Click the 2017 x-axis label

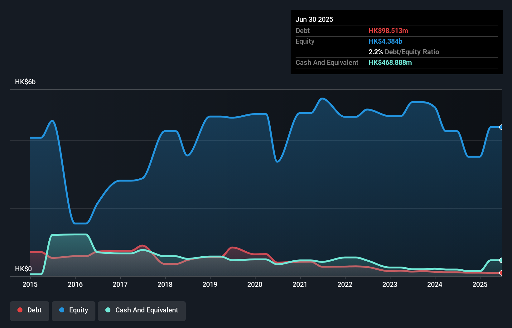coord(120,284)
